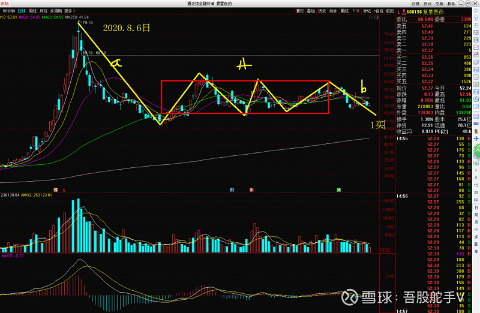Click the 买一 52.36 order row
The width and height of the screenshot is (480, 313).
click(434, 57)
